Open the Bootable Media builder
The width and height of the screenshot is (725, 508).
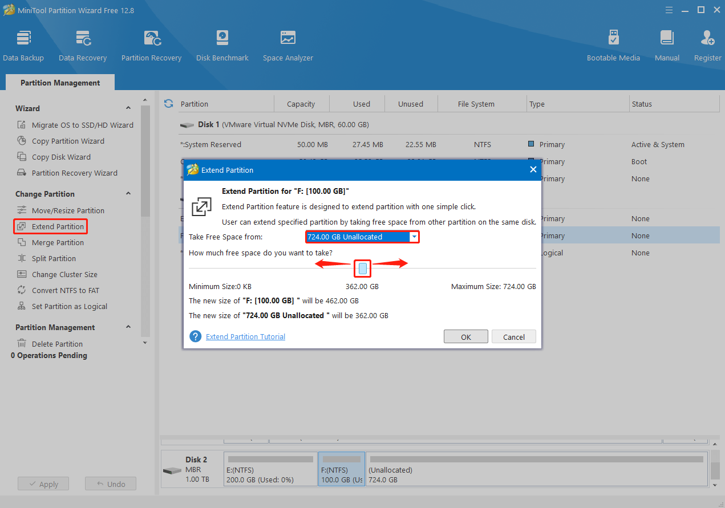[x=613, y=46]
